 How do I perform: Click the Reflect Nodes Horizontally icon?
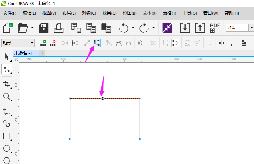click(x=222, y=43)
